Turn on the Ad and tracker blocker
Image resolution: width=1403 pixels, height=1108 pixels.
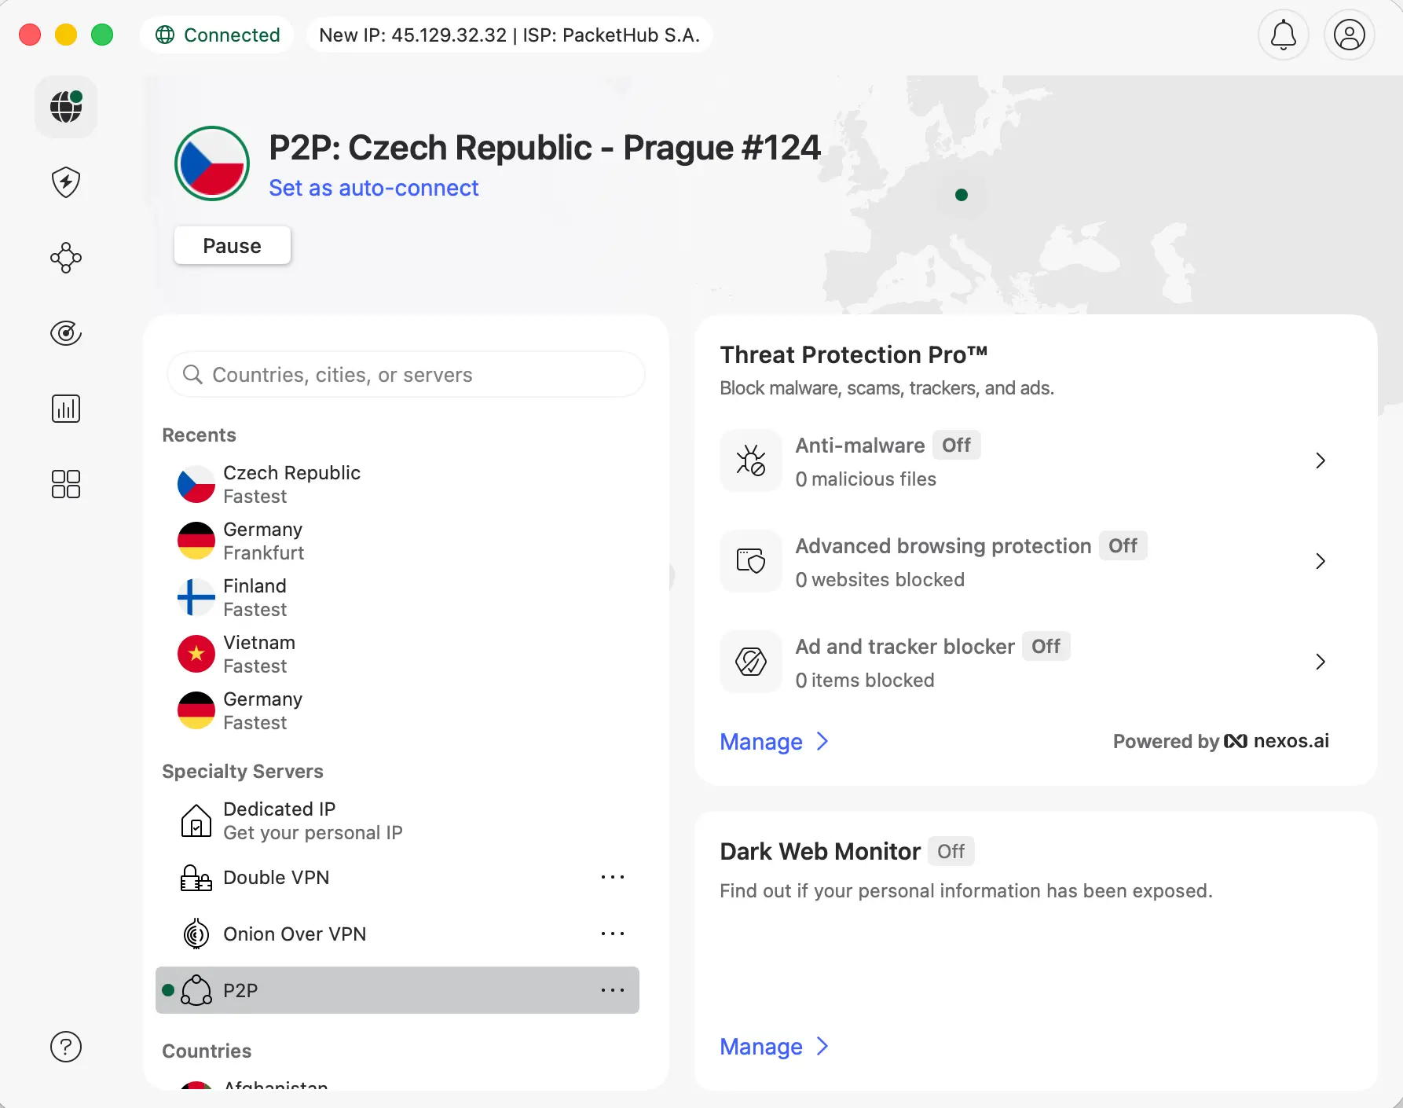[1046, 646]
